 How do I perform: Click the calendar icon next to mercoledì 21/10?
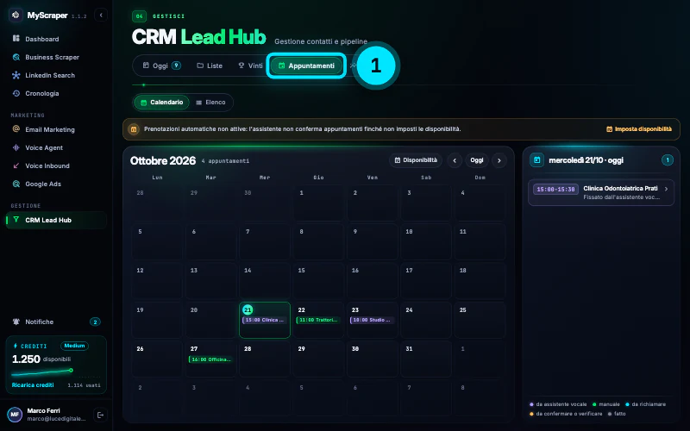[x=536, y=160]
